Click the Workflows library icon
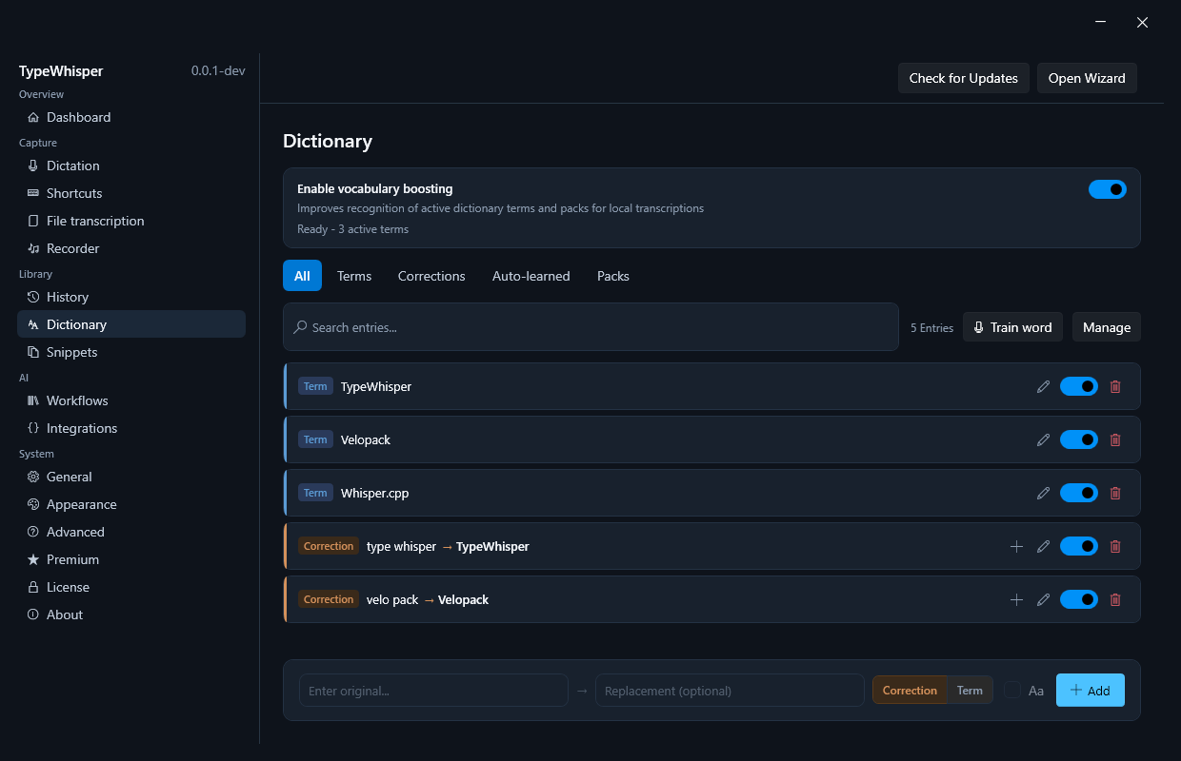The image size is (1181, 761). coord(33,400)
